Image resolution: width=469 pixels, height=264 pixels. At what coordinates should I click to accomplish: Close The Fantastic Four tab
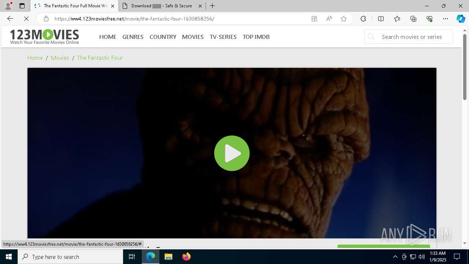(112, 6)
